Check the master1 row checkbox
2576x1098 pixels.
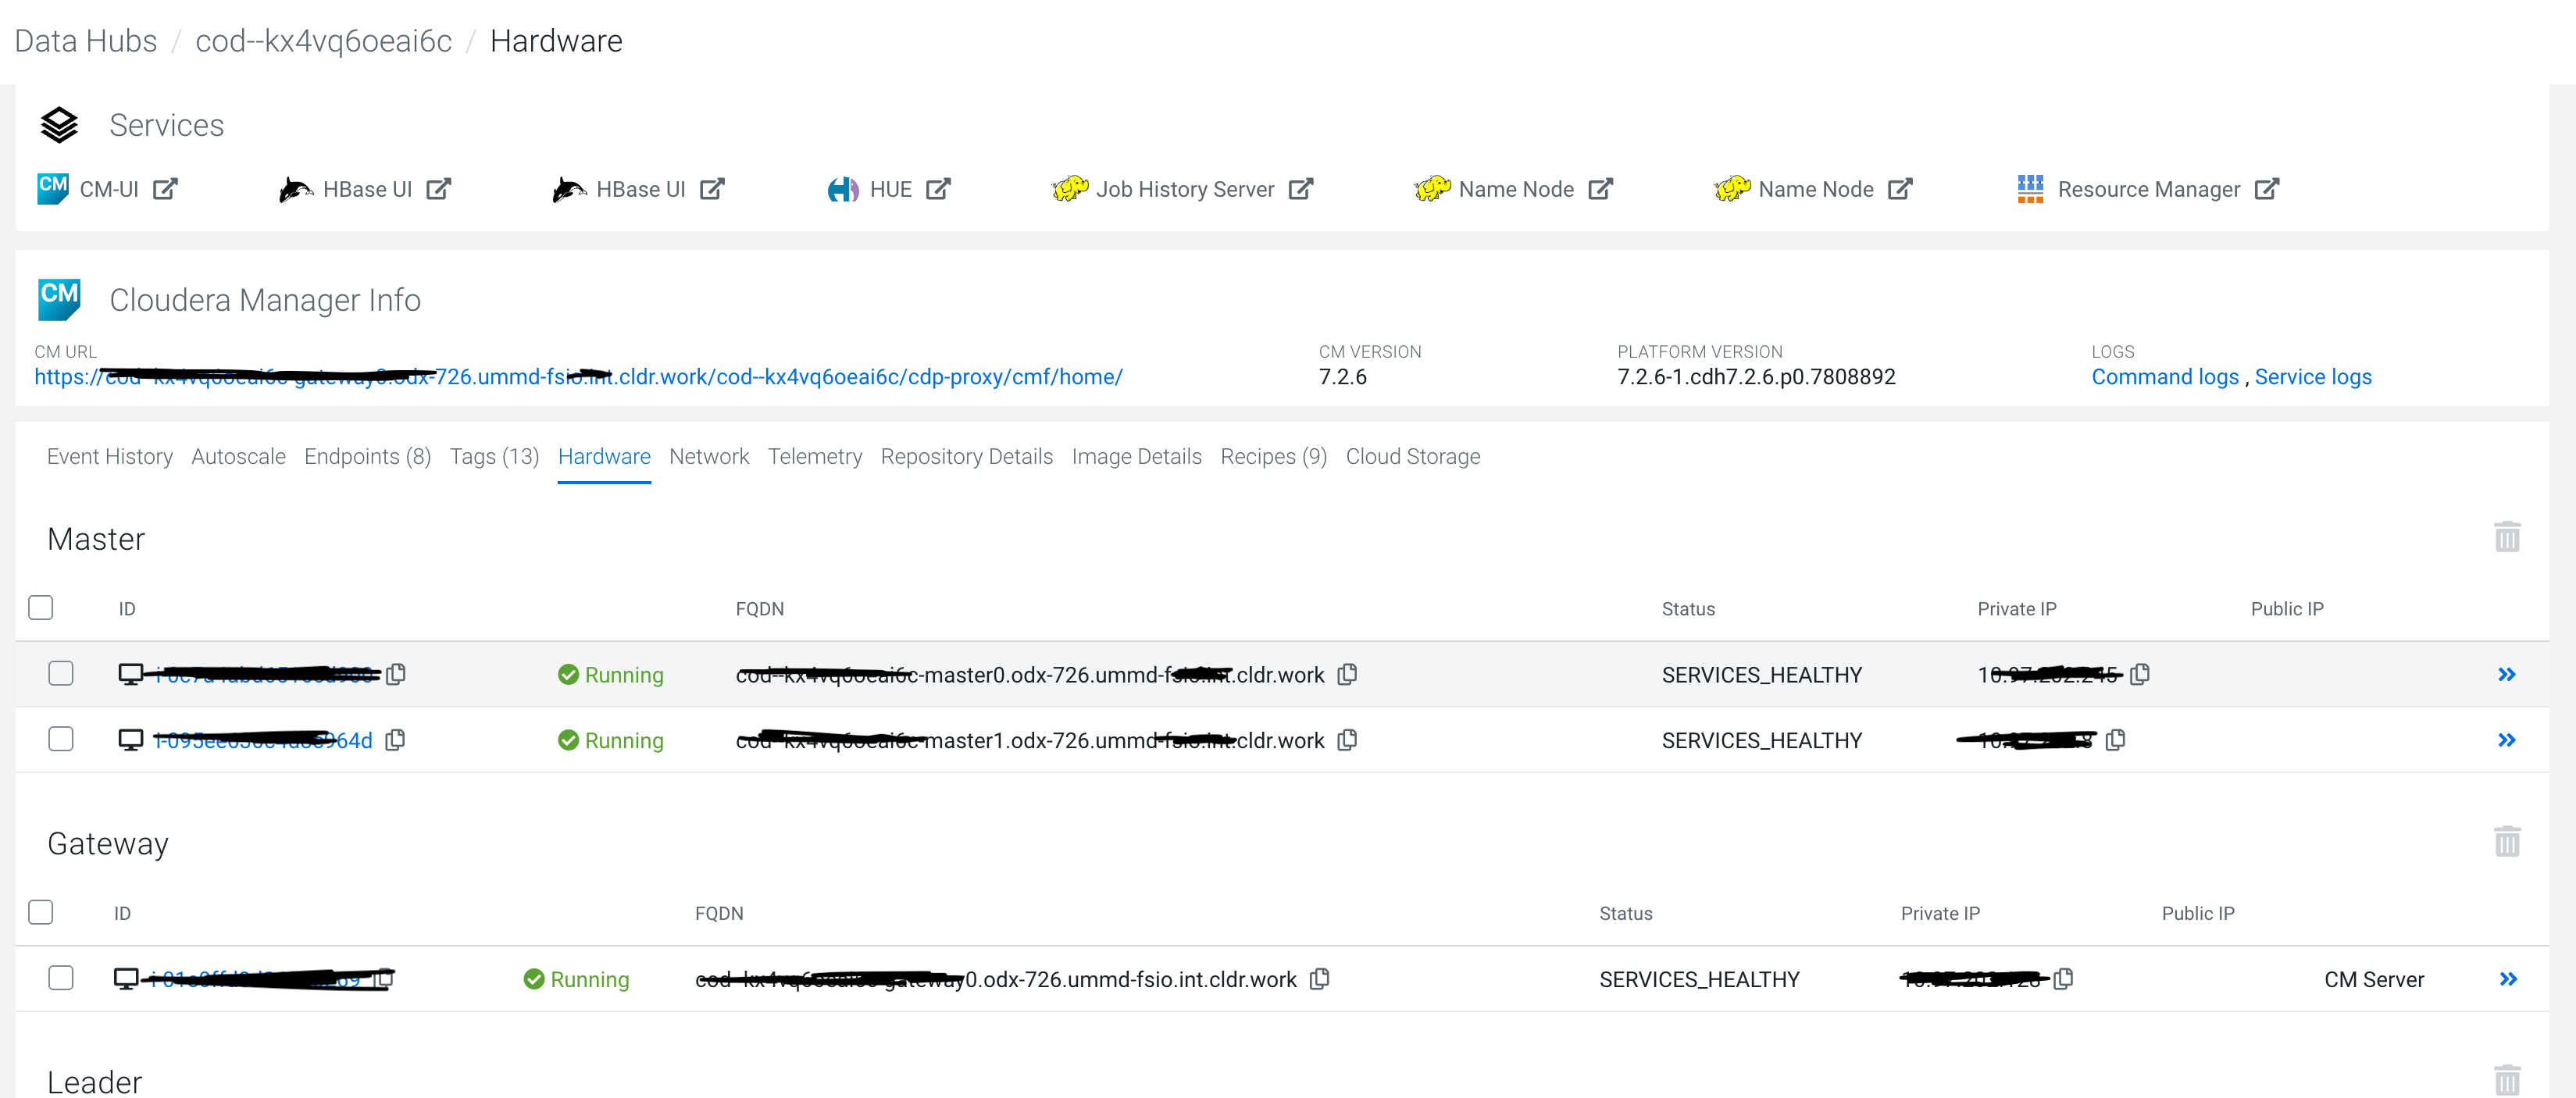(x=61, y=739)
